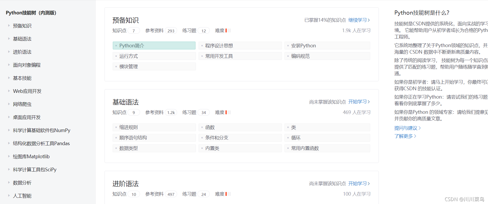Open the 缩进规则 knowledge point

pyautogui.click(x=154, y=127)
